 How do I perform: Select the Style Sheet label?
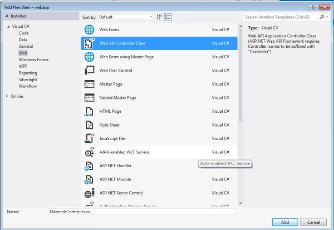(109, 125)
